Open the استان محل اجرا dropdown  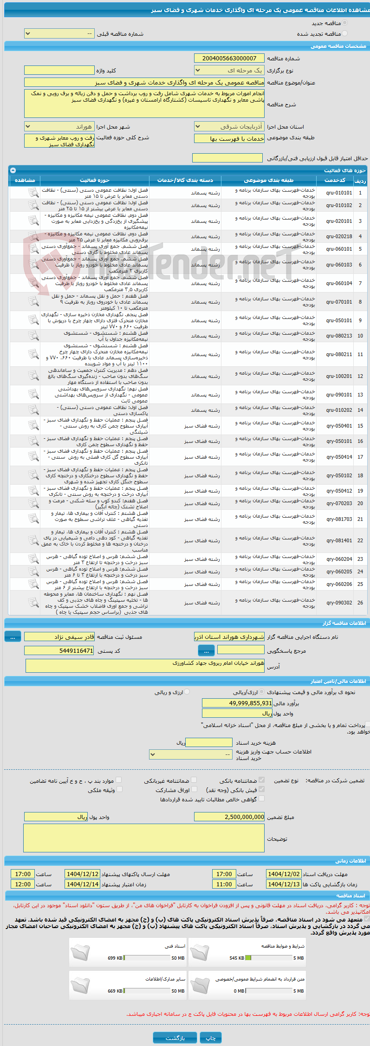point(229,126)
